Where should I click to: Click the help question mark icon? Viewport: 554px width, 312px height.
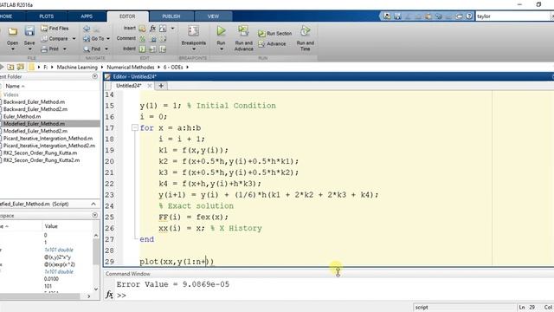click(x=469, y=16)
